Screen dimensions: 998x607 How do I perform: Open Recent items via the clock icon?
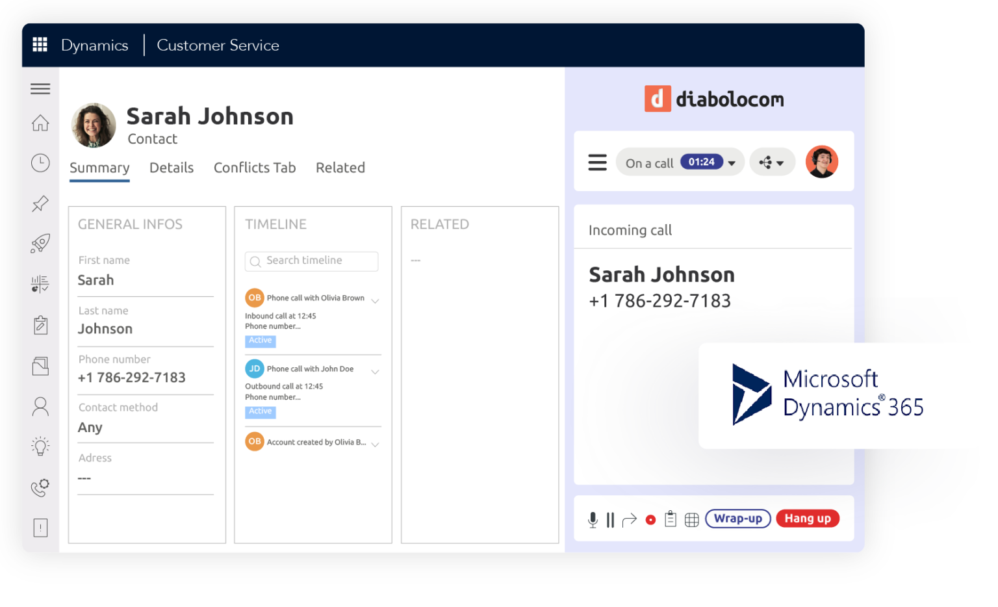tap(40, 163)
